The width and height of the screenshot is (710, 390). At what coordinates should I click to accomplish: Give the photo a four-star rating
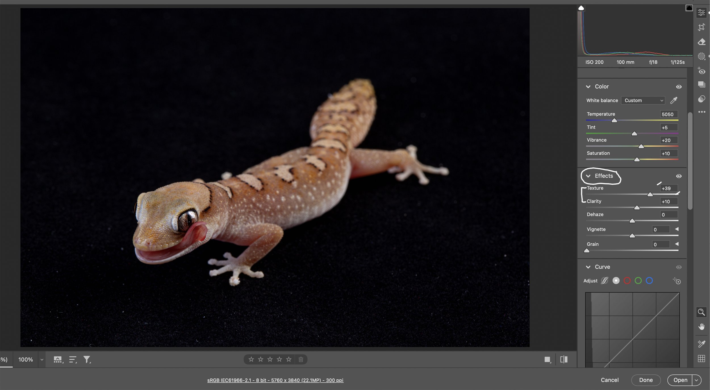click(x=279, y=359)
